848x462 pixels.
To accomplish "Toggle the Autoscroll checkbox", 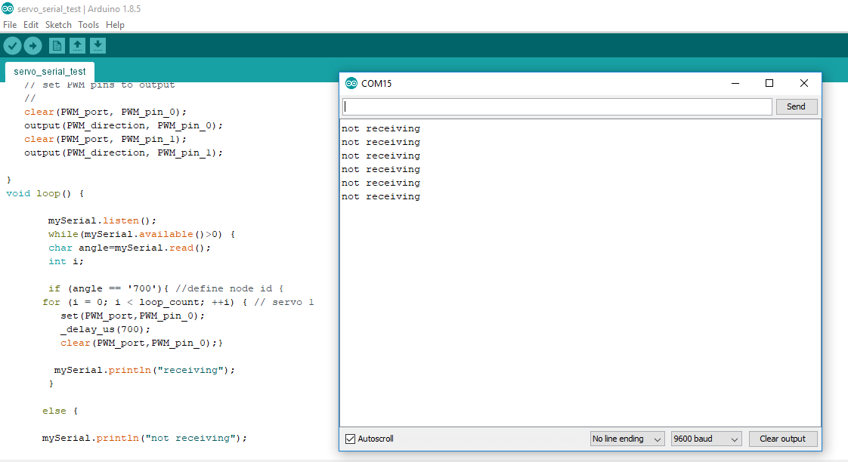I will click(351, 439).
